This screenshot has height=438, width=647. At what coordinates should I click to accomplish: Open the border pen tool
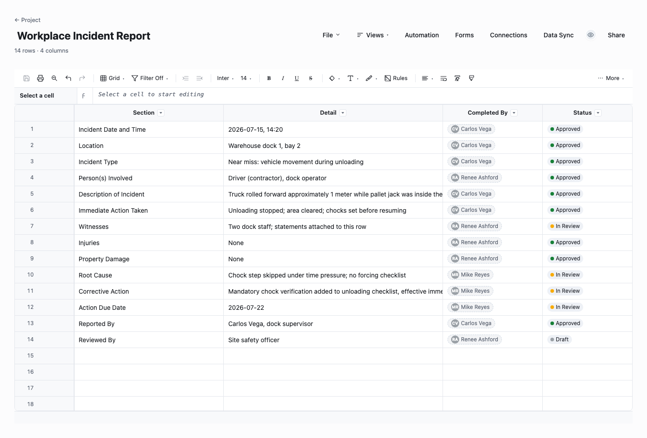pos(371,78)
